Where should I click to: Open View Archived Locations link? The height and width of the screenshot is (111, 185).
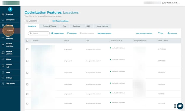(x=144, y=33)
